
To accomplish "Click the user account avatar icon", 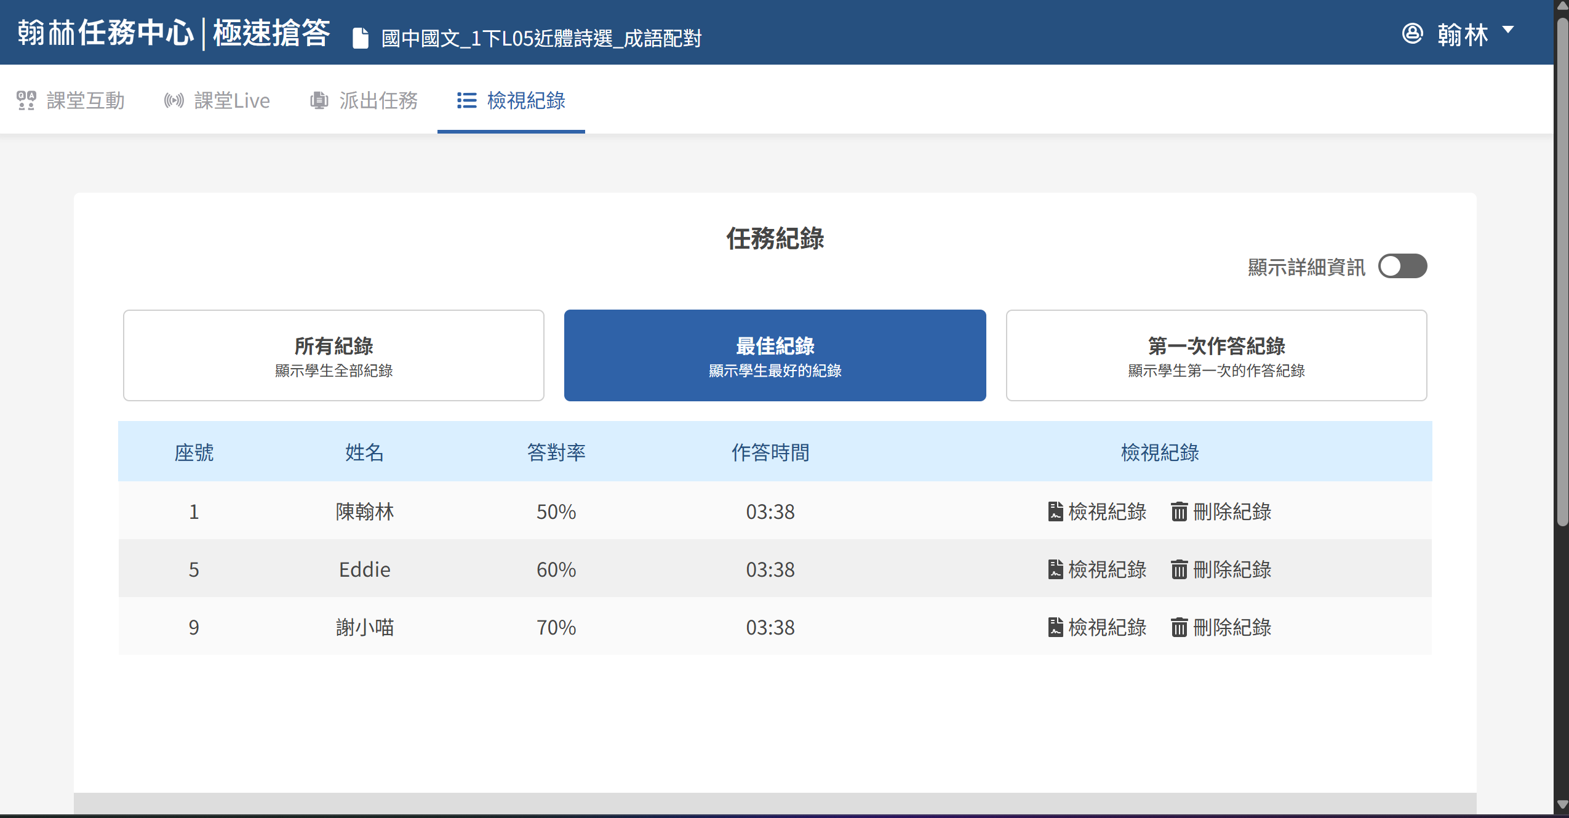I will (1412, 33).
